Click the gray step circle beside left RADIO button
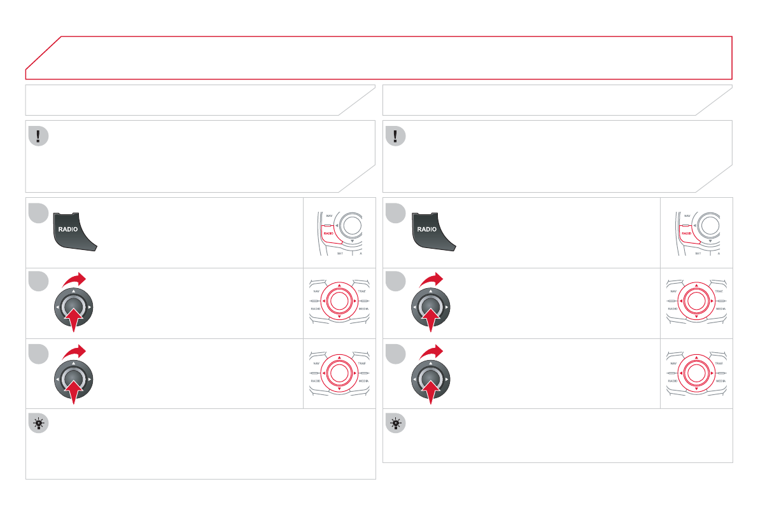This screenshot has width=758, height=505. 38,213
